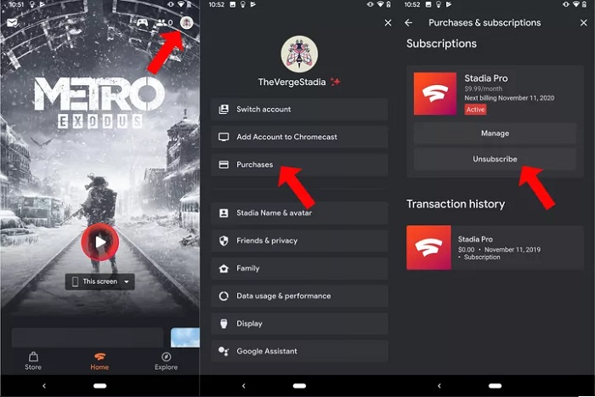595x397 pixels.
Task: Click the privacy shield icon
Action: [x=224, y=241]
